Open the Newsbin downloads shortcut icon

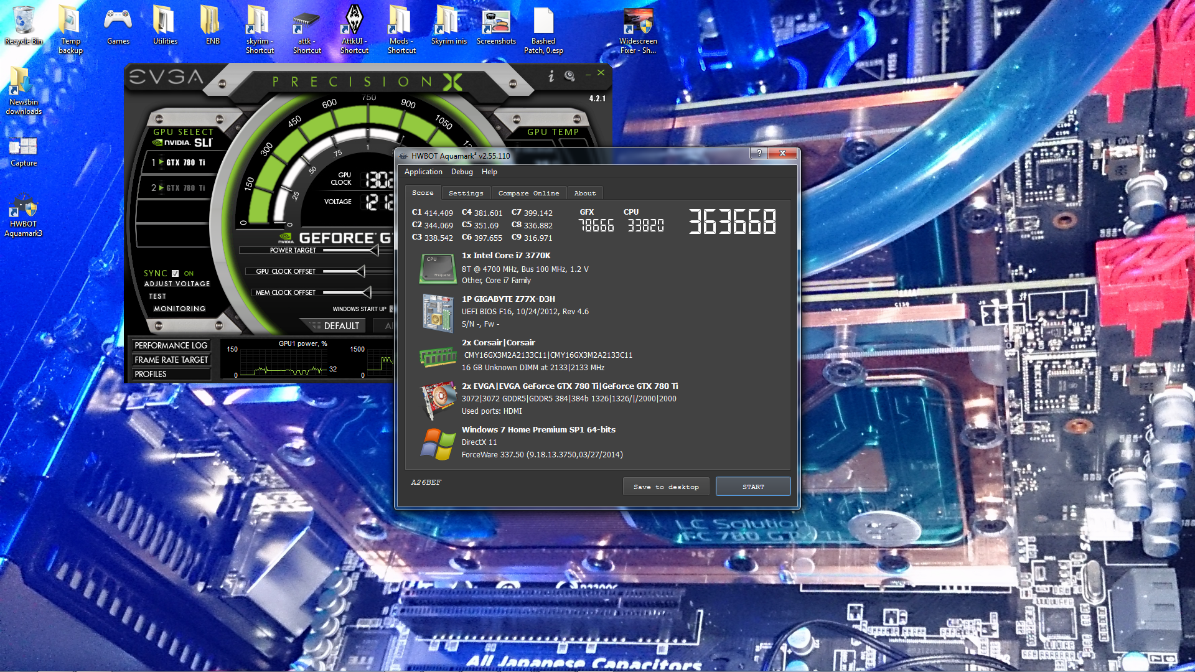[x=24, y=91]
